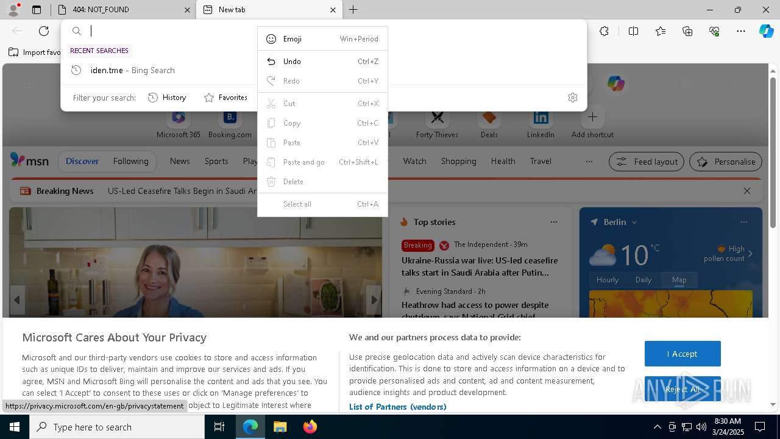
Task: Open the Feed layout options
Action: click(647, 162)
